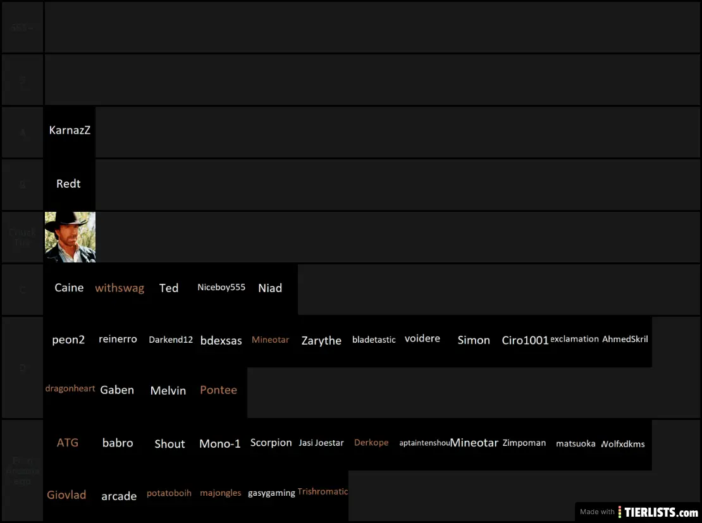Click the orange Giovlad tile
This screenshot has height=523, width=702.
[66, 495]
